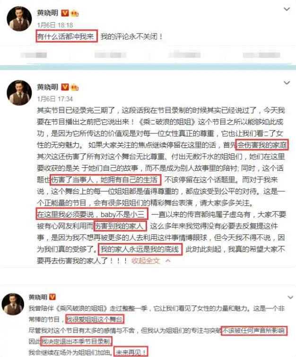Open options chevron on the 18:18 post
The image size is (296, 357).
click(x=287, y=9)
